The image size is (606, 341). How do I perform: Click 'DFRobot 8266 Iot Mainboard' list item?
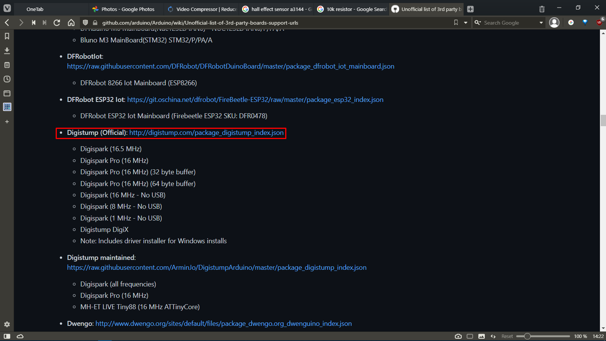click(x=139, y=83)
